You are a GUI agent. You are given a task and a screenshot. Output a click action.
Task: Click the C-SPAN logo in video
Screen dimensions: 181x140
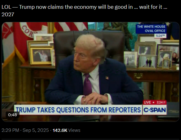155,110
